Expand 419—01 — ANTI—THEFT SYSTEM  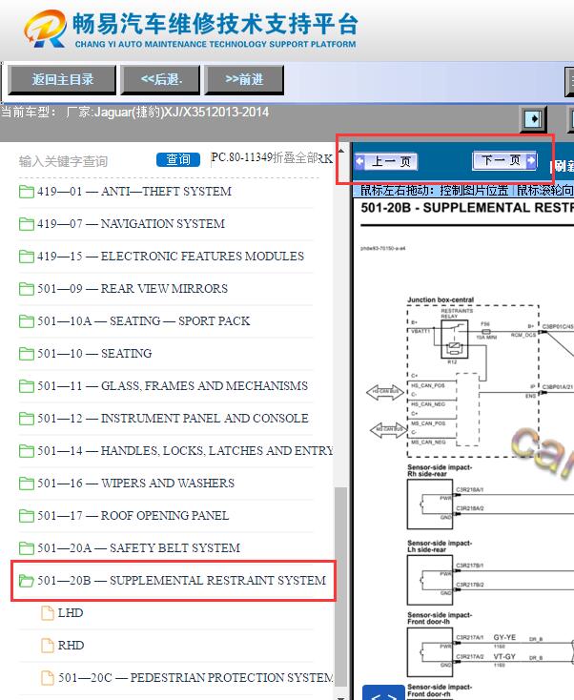[134, 192]
